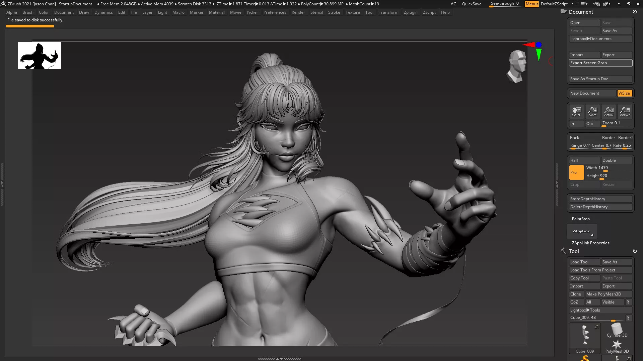Expand Lightbox Tools browser
Image resolution: width=643 pixels, height=361 pixels.
click(600, 310)
